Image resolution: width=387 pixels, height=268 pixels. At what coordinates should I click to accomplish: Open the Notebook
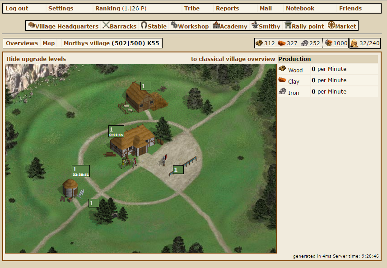click(300, 9)
